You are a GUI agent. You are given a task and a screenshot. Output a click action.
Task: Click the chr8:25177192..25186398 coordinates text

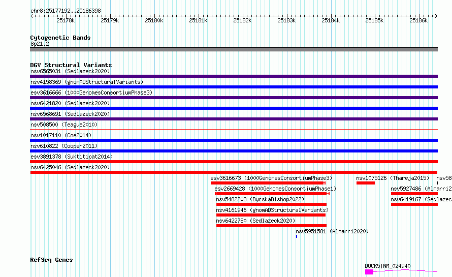(x=66, y=11)
